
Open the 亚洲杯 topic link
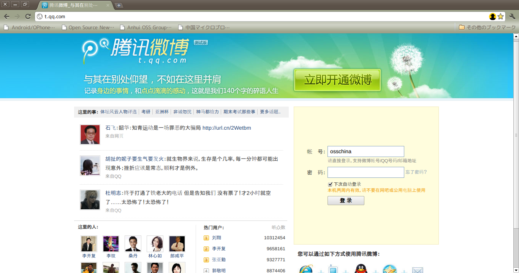(x=162, y=112)
